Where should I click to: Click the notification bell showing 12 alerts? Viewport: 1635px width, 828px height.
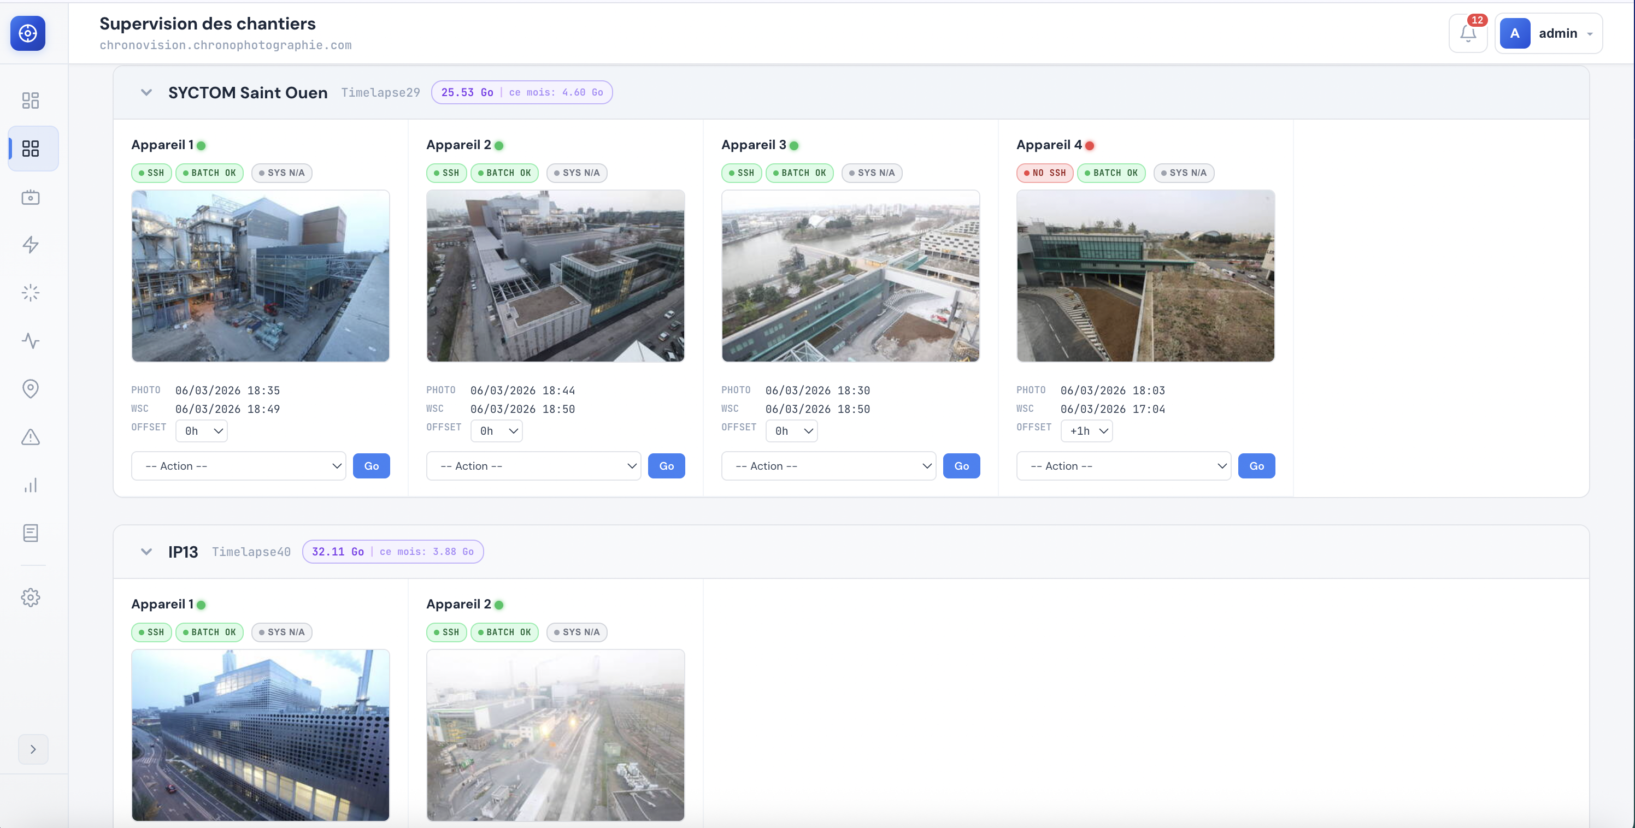pos(1468,33)
